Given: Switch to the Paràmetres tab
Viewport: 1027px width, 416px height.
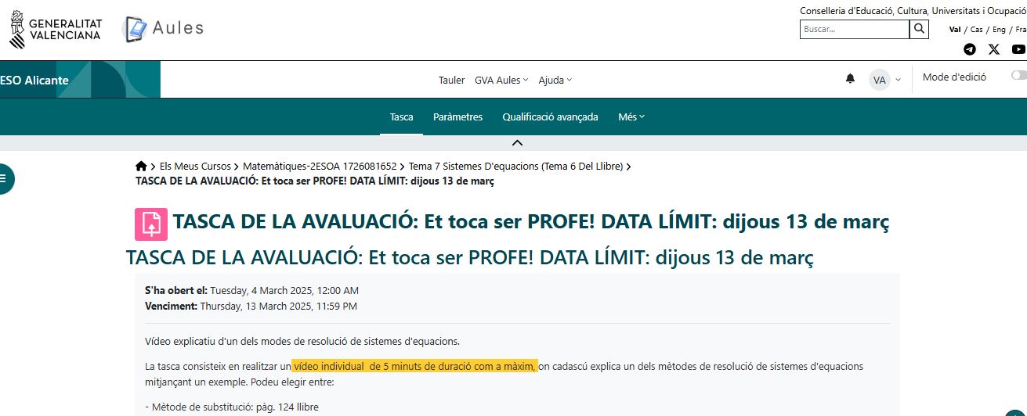Looking at the screenshot, I should [x=457, y=117].
